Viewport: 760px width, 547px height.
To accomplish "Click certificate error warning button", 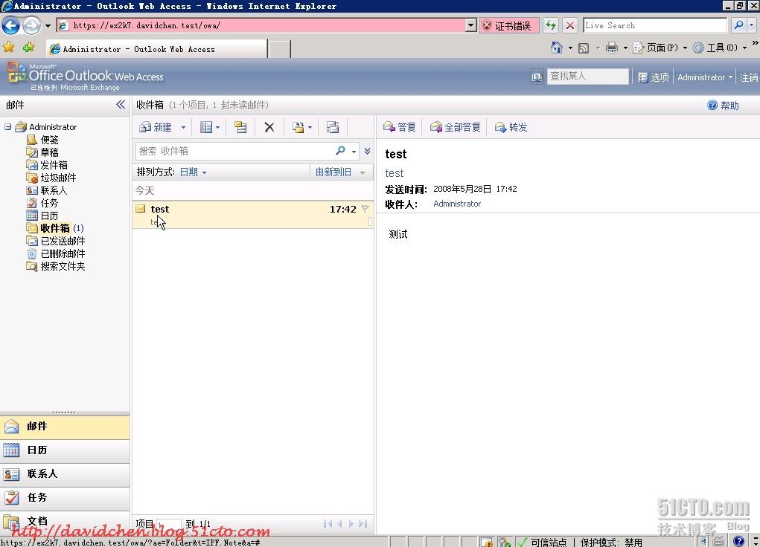I will point(509,26).
